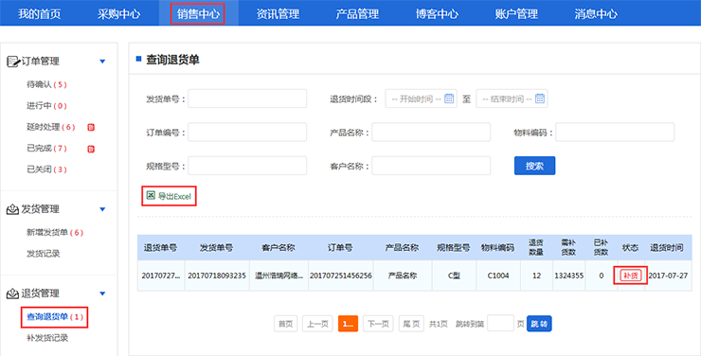The height and width of the screenshot is (356, 701).
Task: Click 物料编码 cell C1004
Action: click(498, 276)
